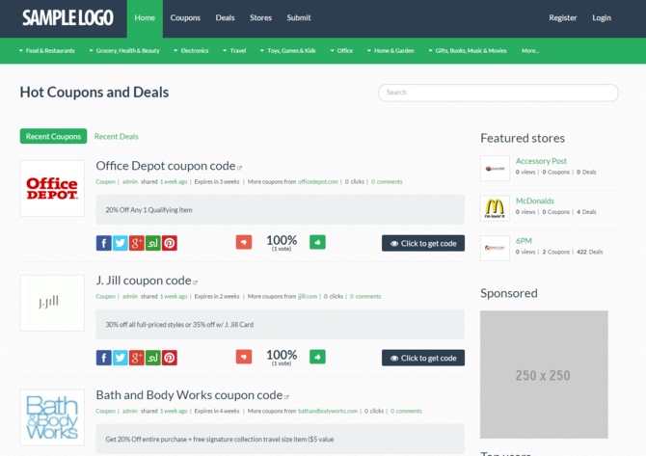Thumbs down the Office Depot coupon

click(244, 242)
